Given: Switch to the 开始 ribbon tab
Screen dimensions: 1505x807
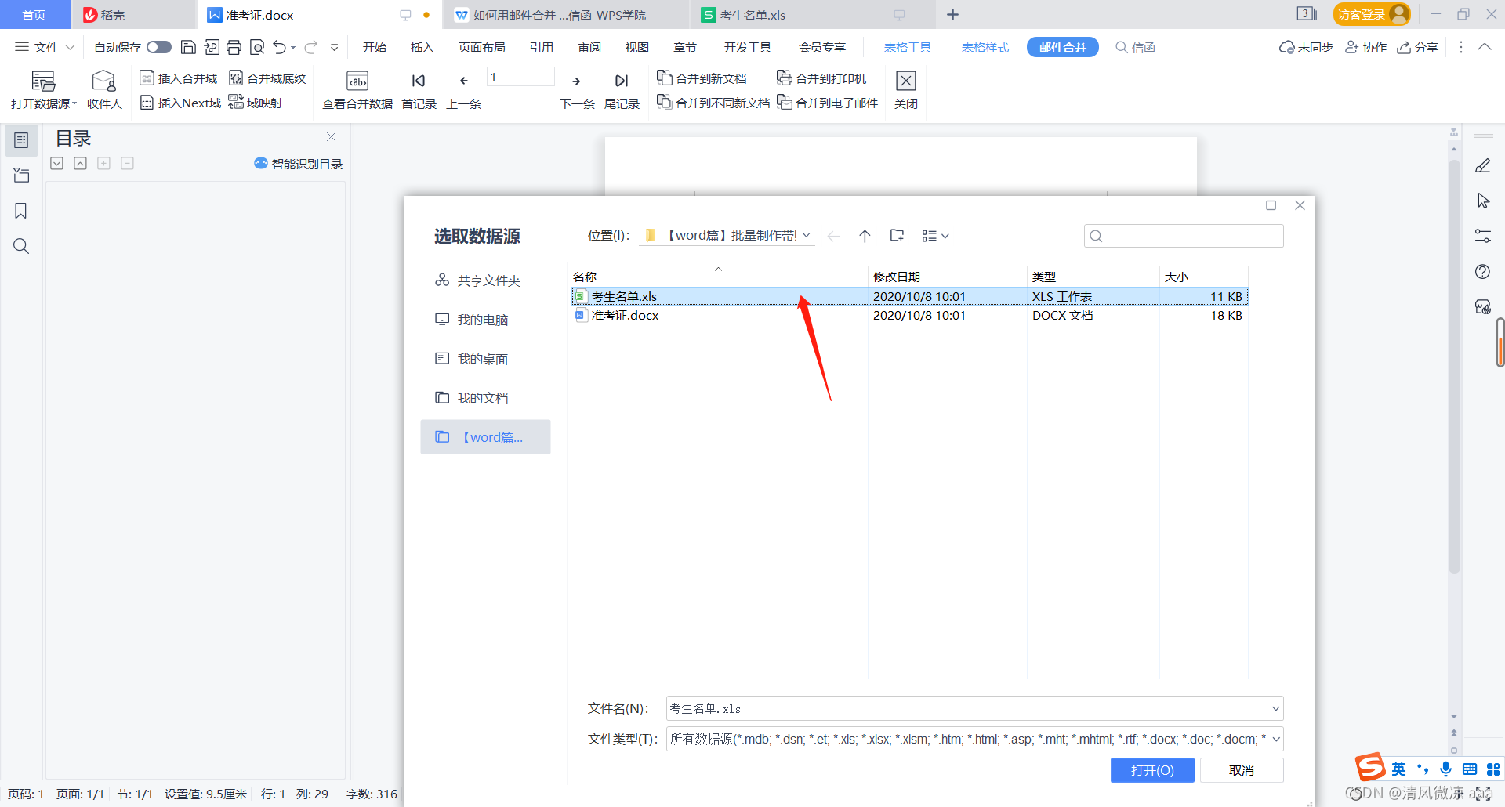Looking at the screenshot, I should click(x=375, y=47).
